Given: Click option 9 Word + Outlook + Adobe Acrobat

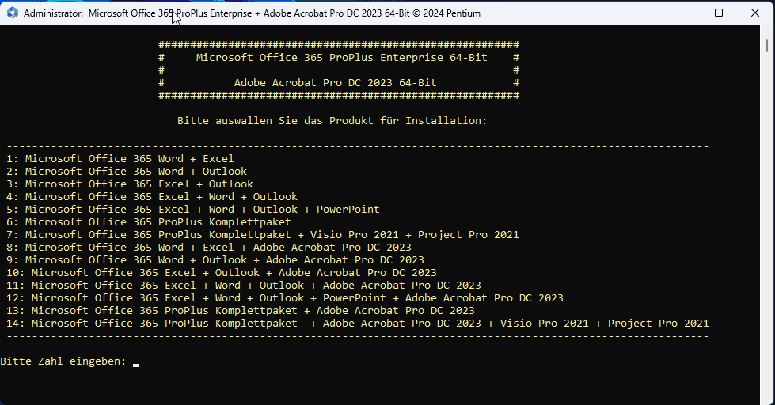Looking at the screenshot, I should 215,259.
